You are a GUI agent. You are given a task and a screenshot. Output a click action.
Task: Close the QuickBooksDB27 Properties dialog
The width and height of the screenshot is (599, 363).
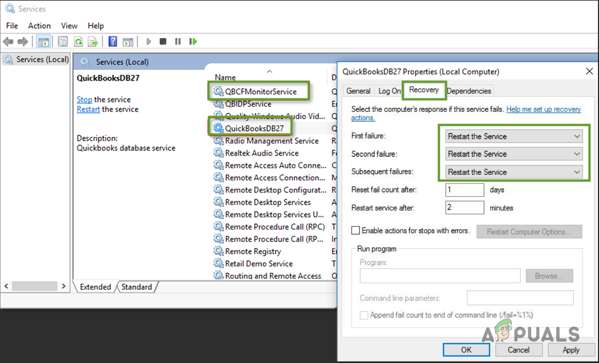coord(589,71)
